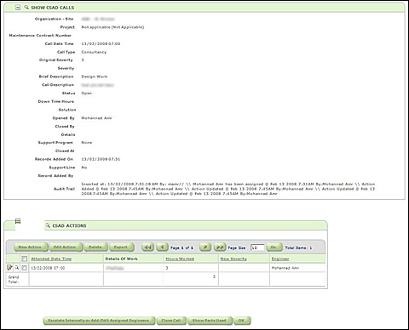Go to the first page of actions

point(147,247)
